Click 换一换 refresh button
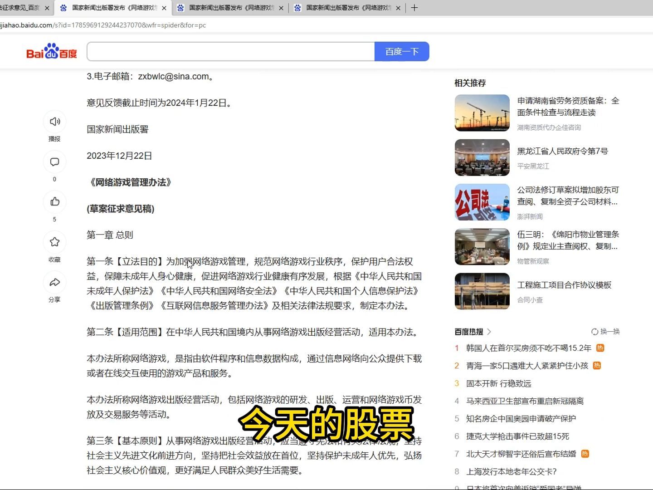Screen dimensions: 653x490 click(605, 332)
